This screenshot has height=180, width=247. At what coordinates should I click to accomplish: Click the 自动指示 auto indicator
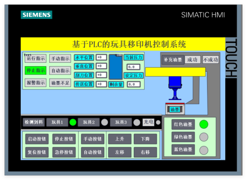click(60, 71)
